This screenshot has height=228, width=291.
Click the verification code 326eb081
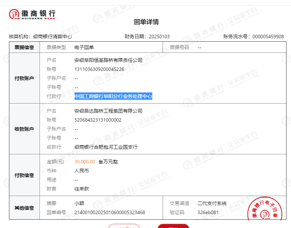point(208,212)
